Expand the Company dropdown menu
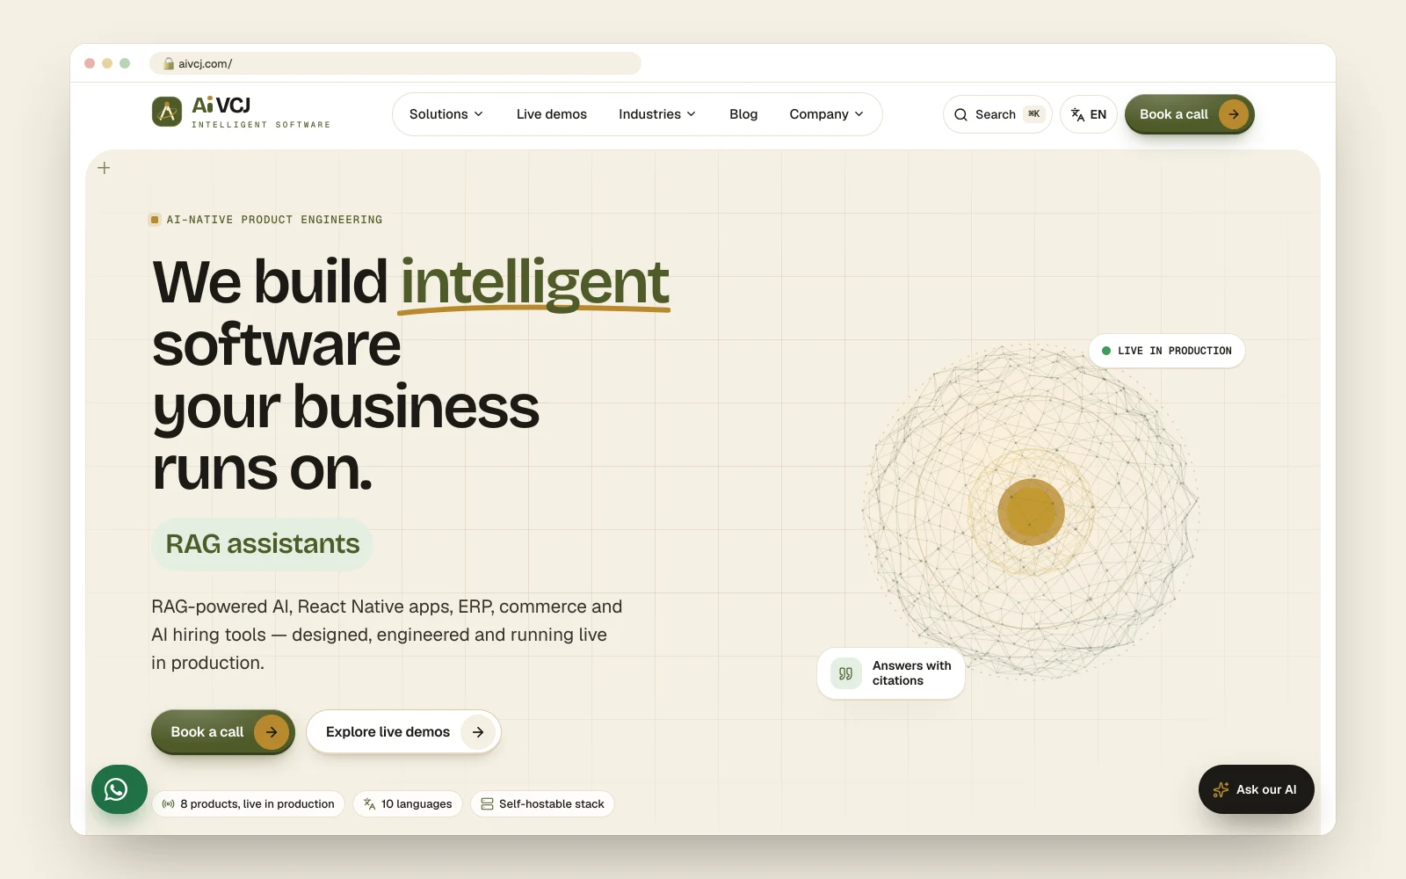Image resolution: width=1406 pixels, height=879 pixels. pyautogui.click(x=826, y=114)
